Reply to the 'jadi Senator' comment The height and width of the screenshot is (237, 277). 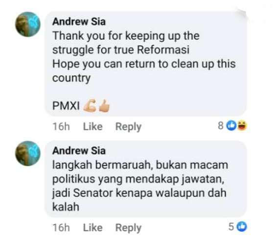point(128,228)
